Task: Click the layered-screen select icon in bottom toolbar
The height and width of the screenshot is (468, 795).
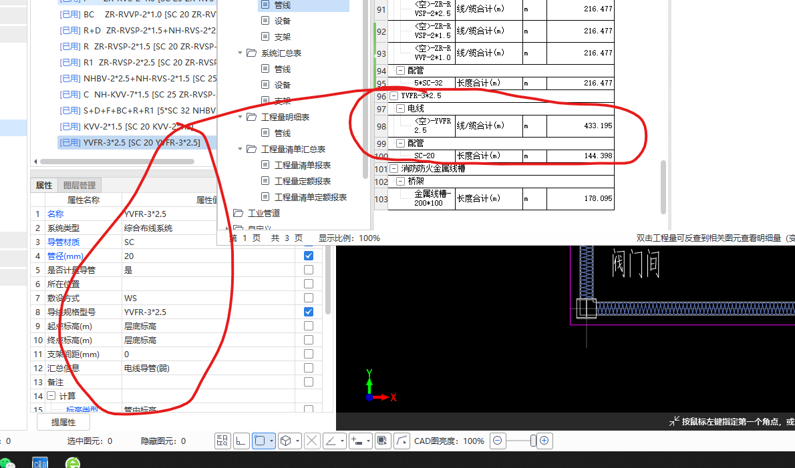Action: tap(383, 441)
